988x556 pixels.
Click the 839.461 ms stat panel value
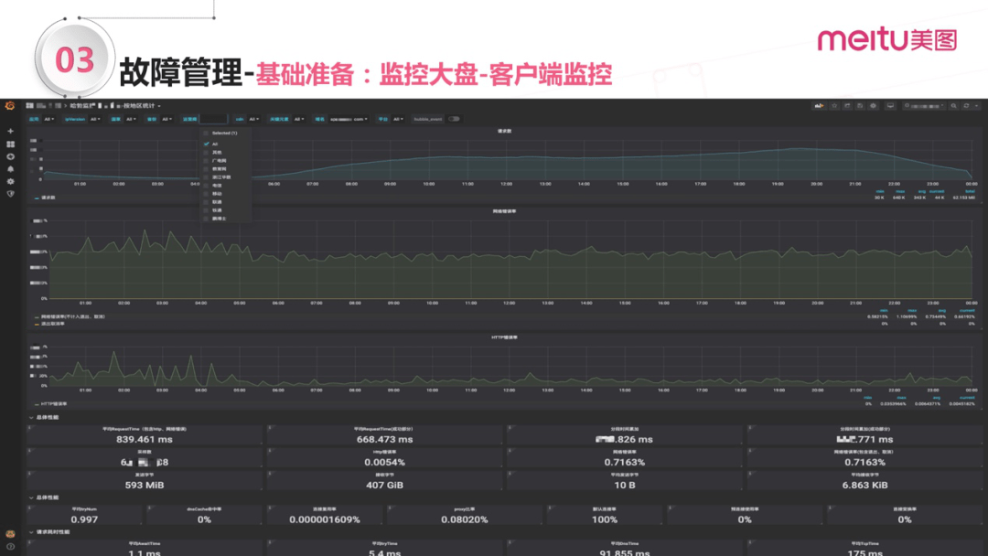click(x=145, y=440)
